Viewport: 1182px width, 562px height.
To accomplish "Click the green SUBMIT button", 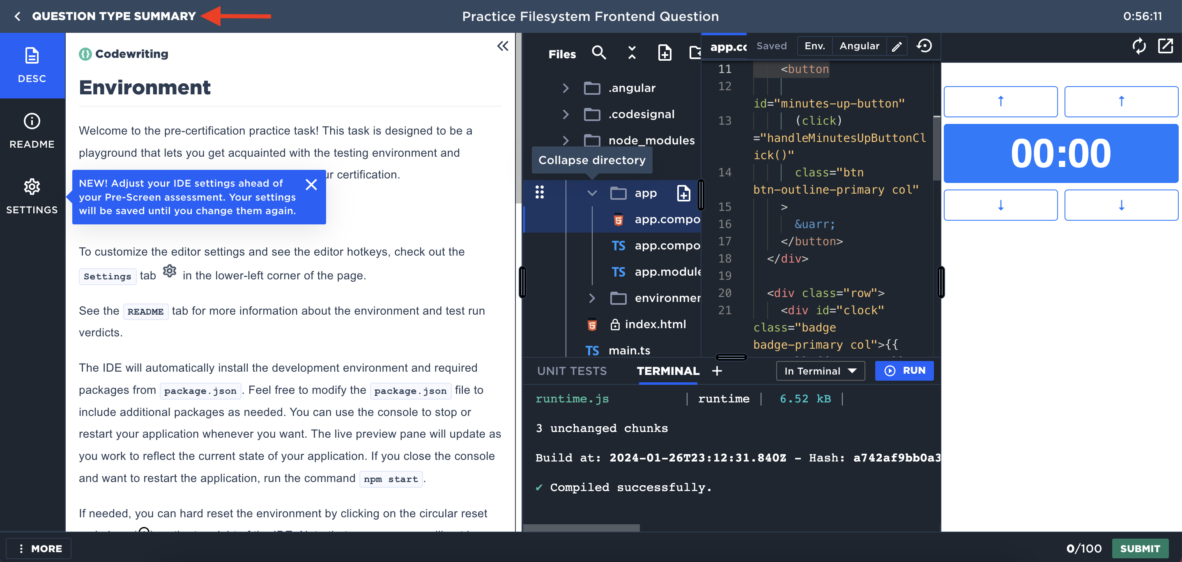I will click(x=1140, y=548).
